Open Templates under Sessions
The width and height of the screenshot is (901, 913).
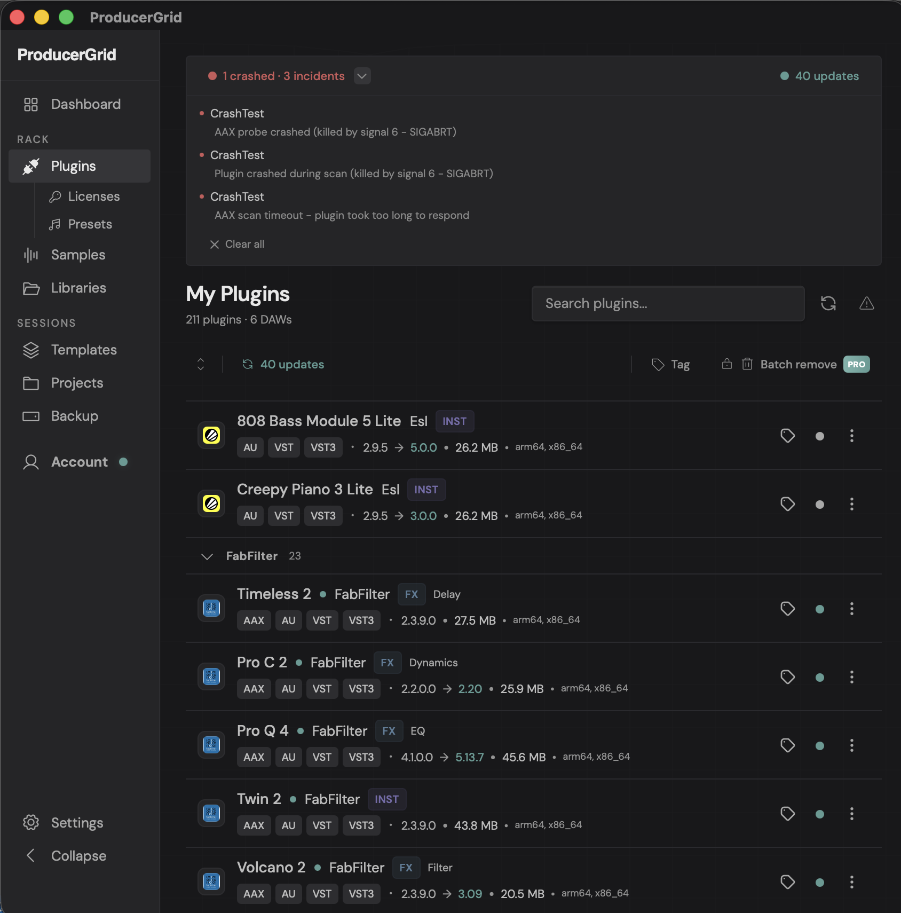80,350
